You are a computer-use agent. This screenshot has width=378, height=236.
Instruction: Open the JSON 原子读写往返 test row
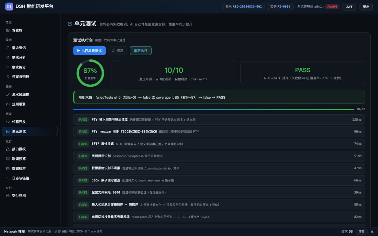click(x=219, y=180)
